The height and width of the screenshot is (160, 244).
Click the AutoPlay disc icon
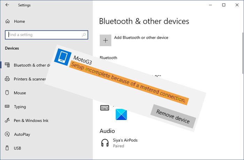pos(7,134)
